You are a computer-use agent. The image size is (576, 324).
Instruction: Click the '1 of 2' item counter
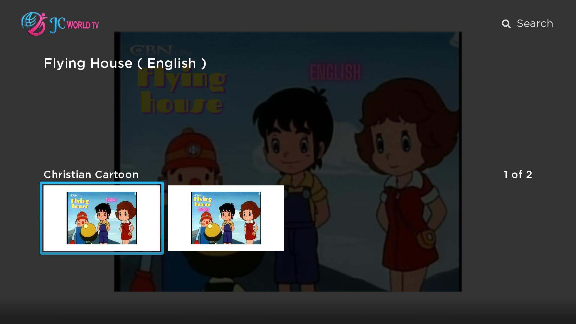(x=518, y=175)
